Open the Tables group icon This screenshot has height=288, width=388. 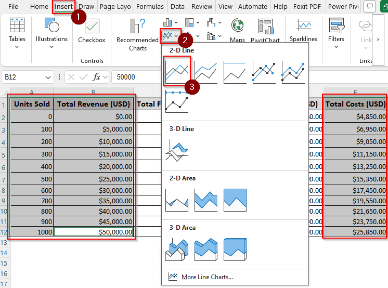17,25
